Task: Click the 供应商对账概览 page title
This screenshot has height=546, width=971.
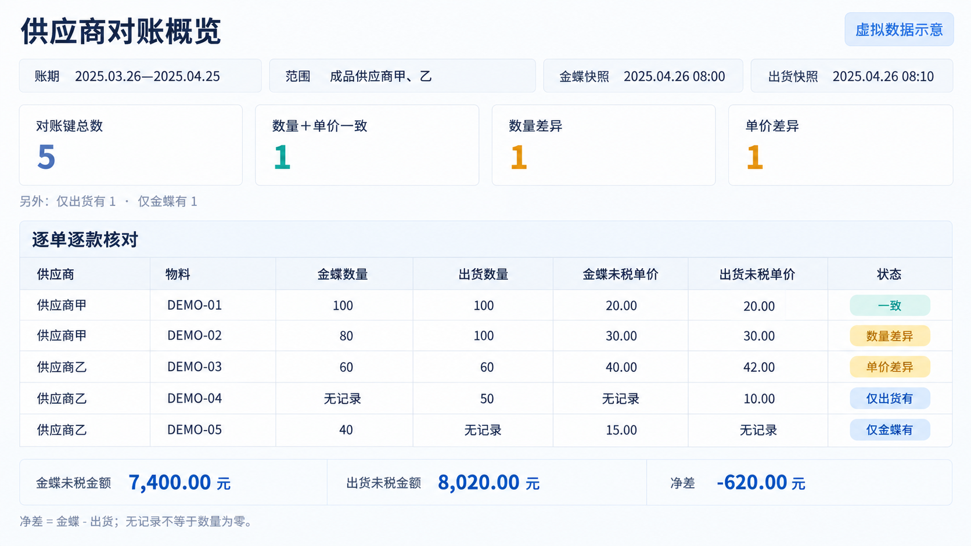Action: coord(121,31)
